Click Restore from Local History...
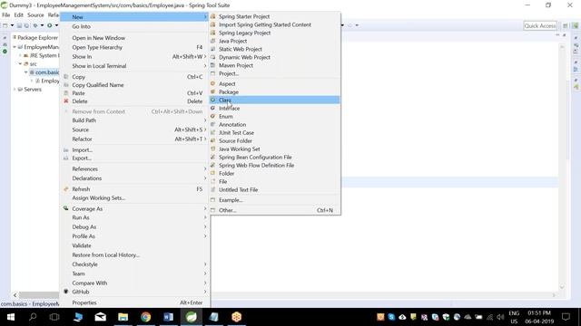 coord(134,255)
